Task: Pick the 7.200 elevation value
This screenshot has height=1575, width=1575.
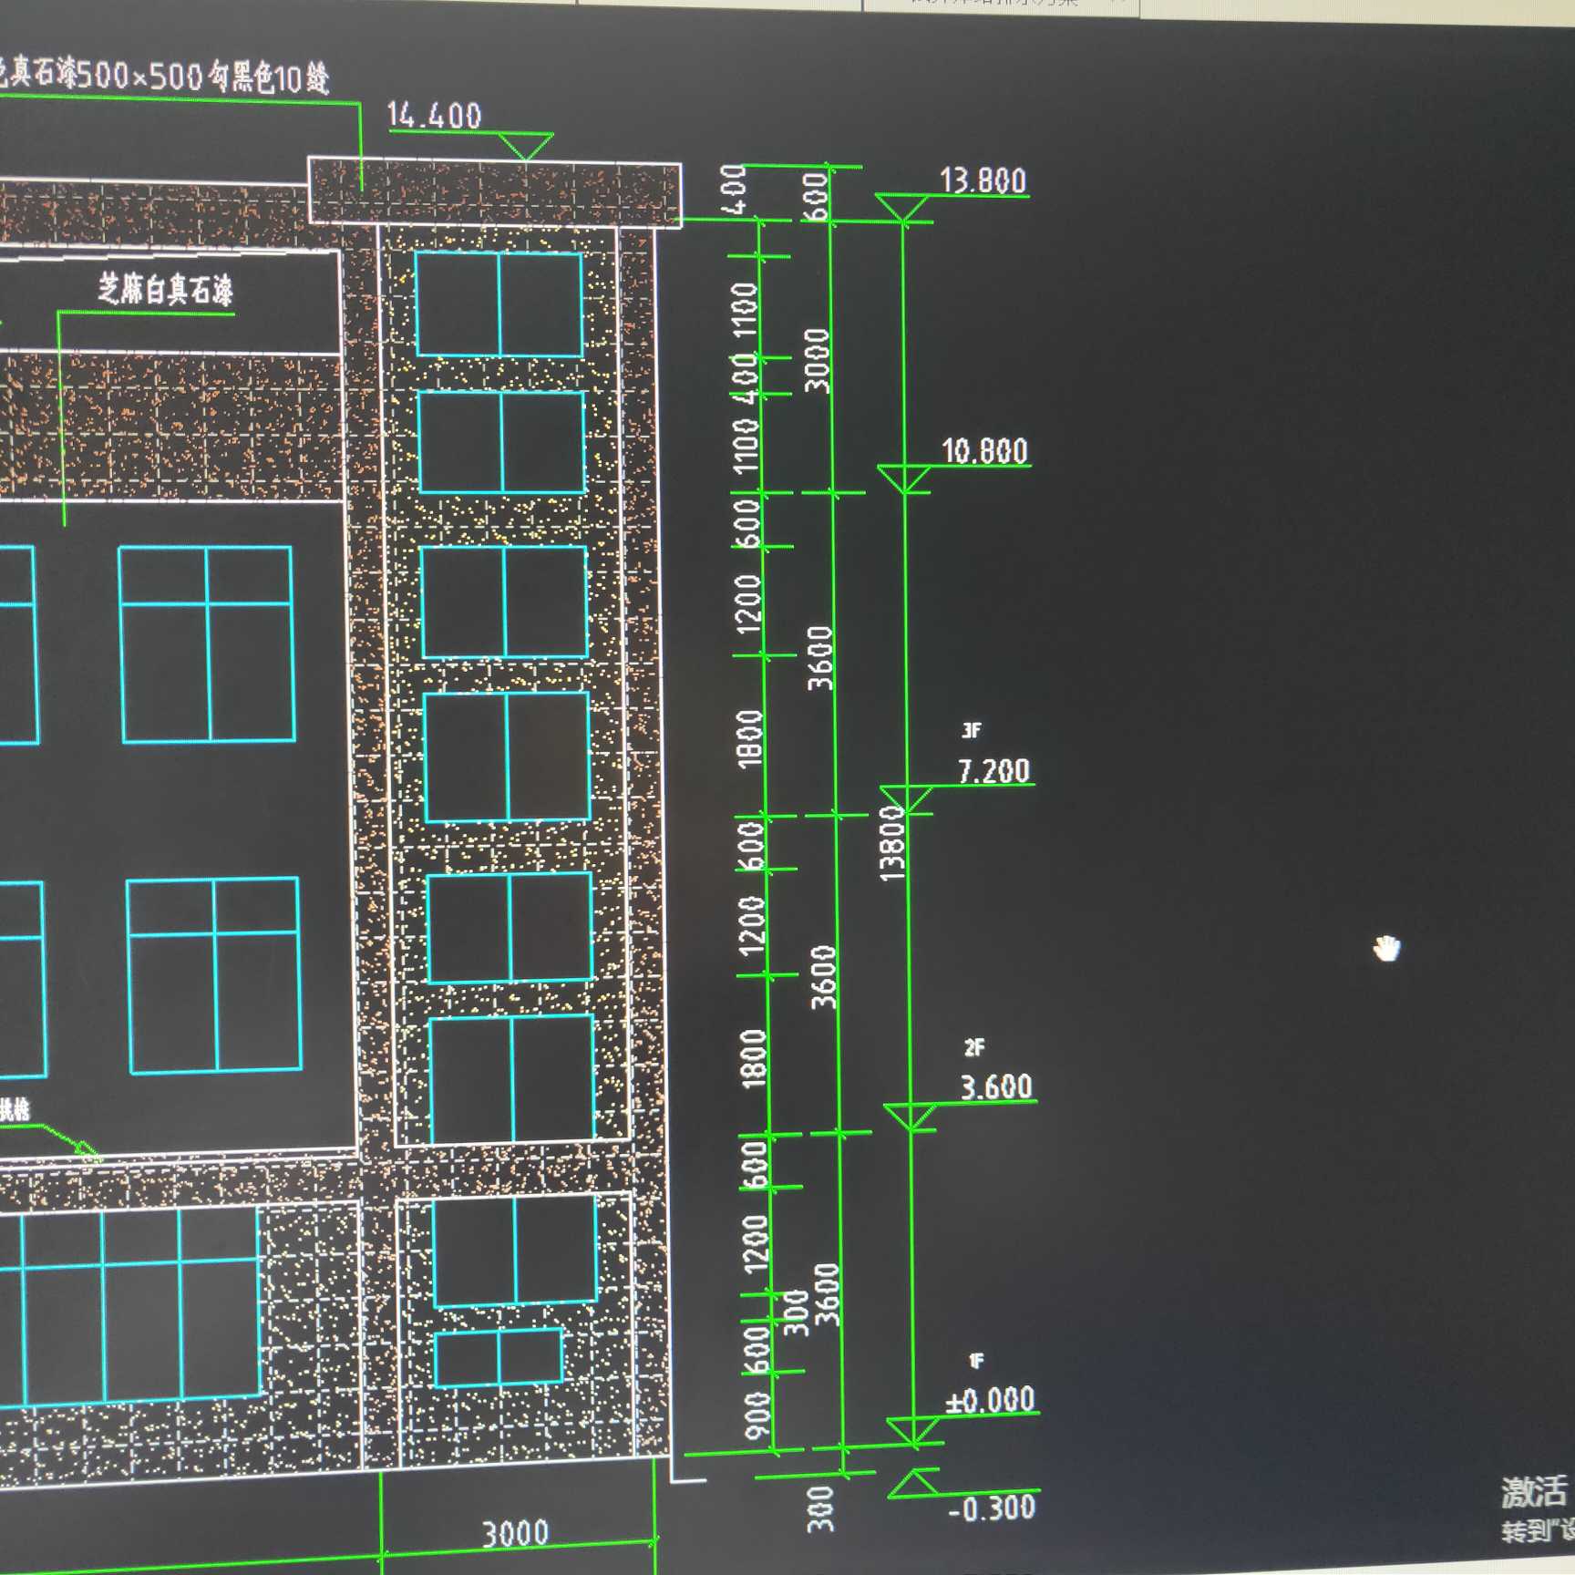Action: [993, 771]
